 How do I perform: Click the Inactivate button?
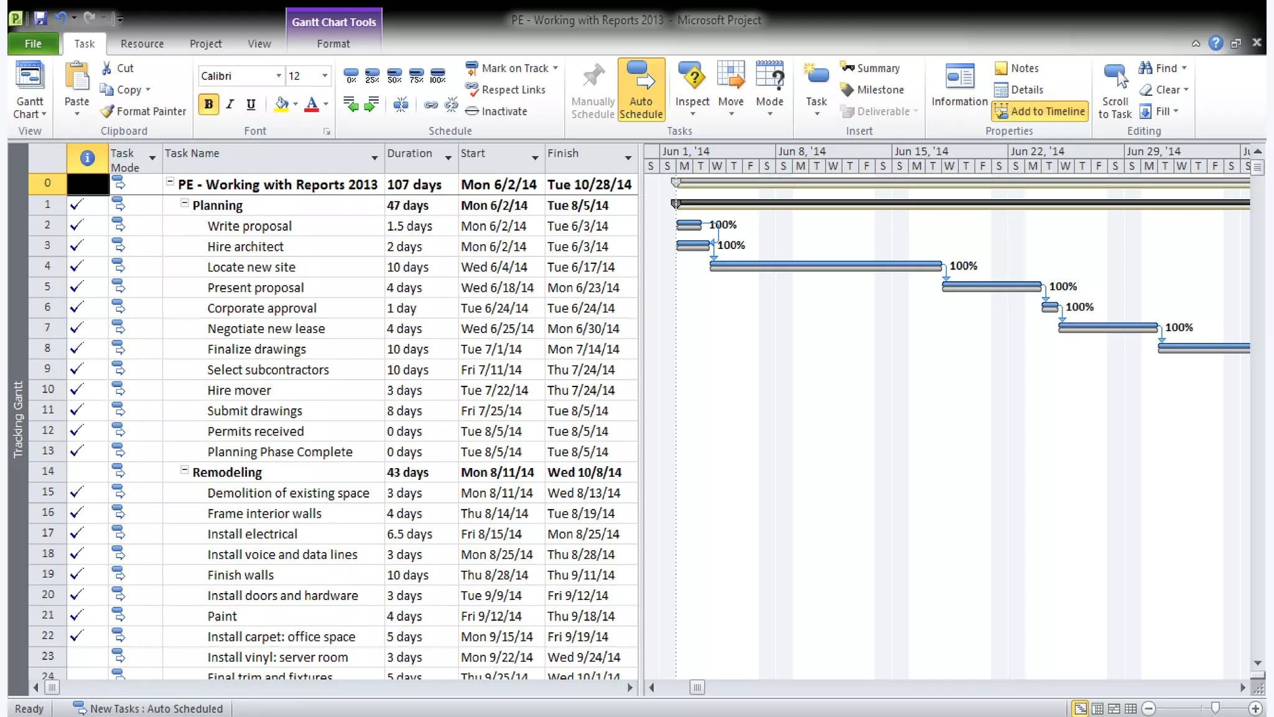[496, 111]
